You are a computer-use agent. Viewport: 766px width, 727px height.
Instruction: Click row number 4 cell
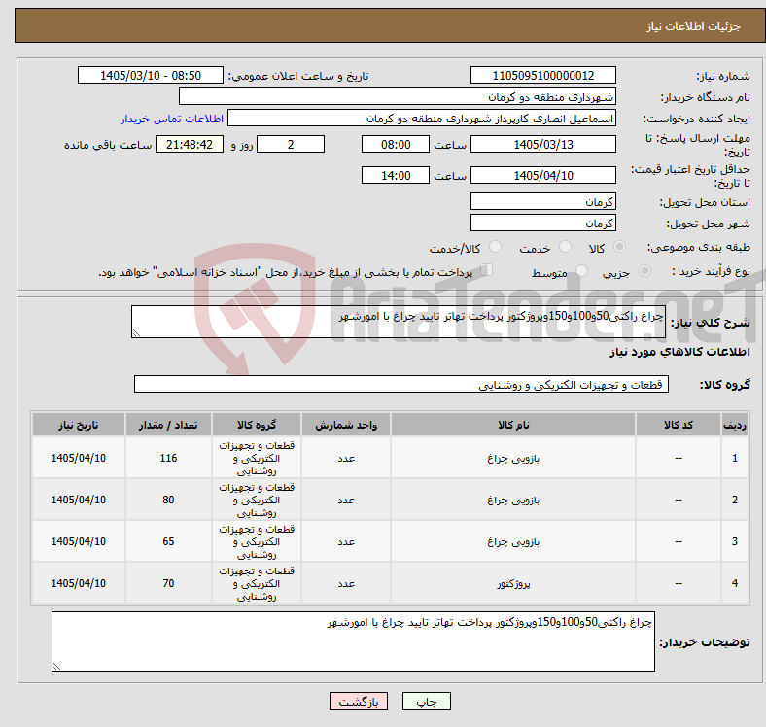[x=735, y=583]
